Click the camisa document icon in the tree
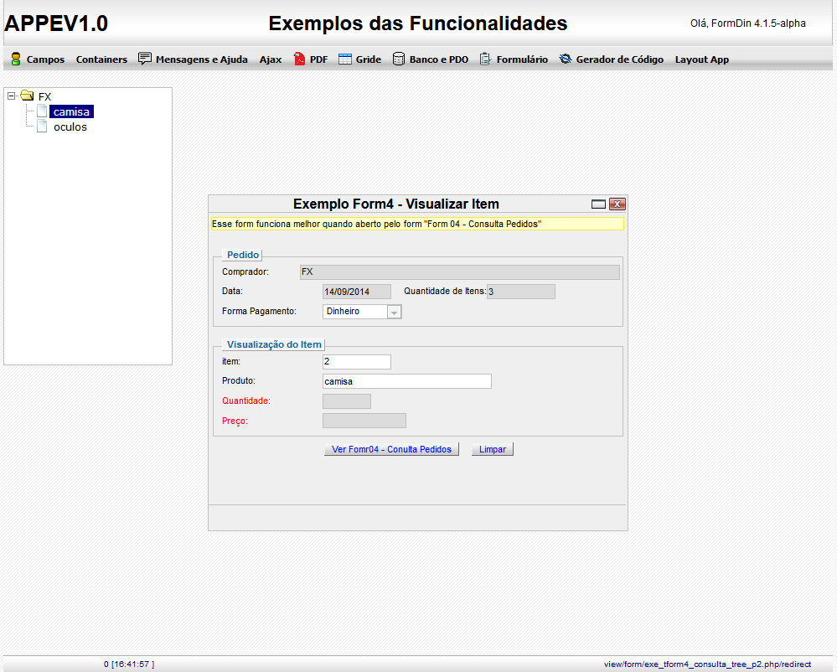The width and height of the screenshot is (837, 672). (x=41, y=111)
